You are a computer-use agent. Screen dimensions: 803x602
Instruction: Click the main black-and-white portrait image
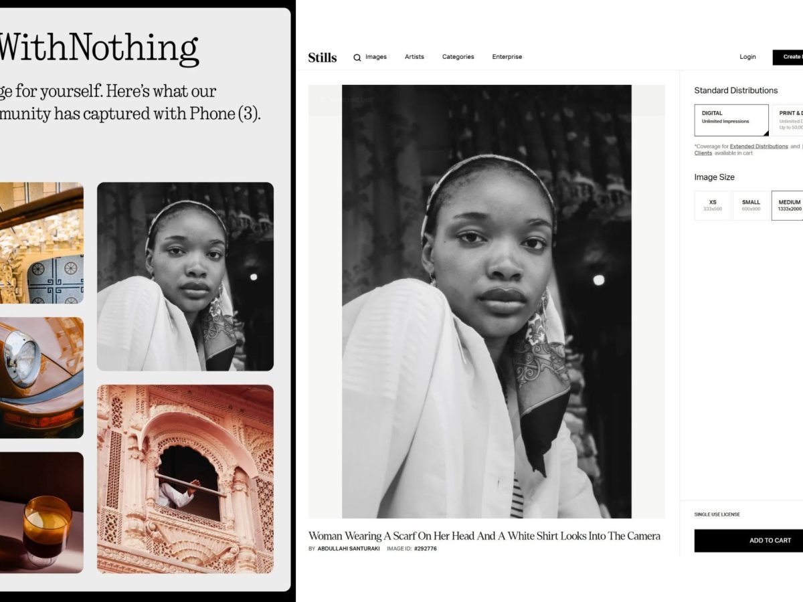point(486,301)
